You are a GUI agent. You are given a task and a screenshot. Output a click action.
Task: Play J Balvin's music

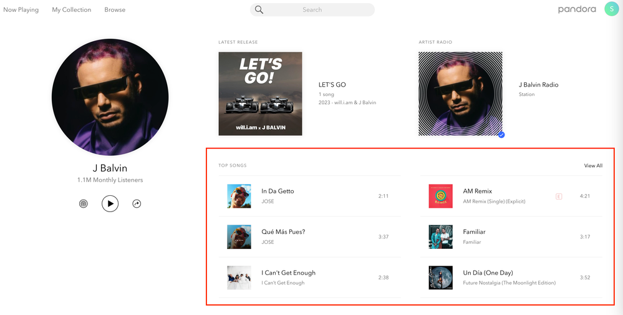[110, 203]
